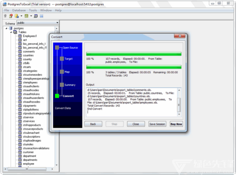Image resolution: width=237 pixels, height=176 pixels.
Task: Select the ctsubscriptions table name
Action: [31, 137]
